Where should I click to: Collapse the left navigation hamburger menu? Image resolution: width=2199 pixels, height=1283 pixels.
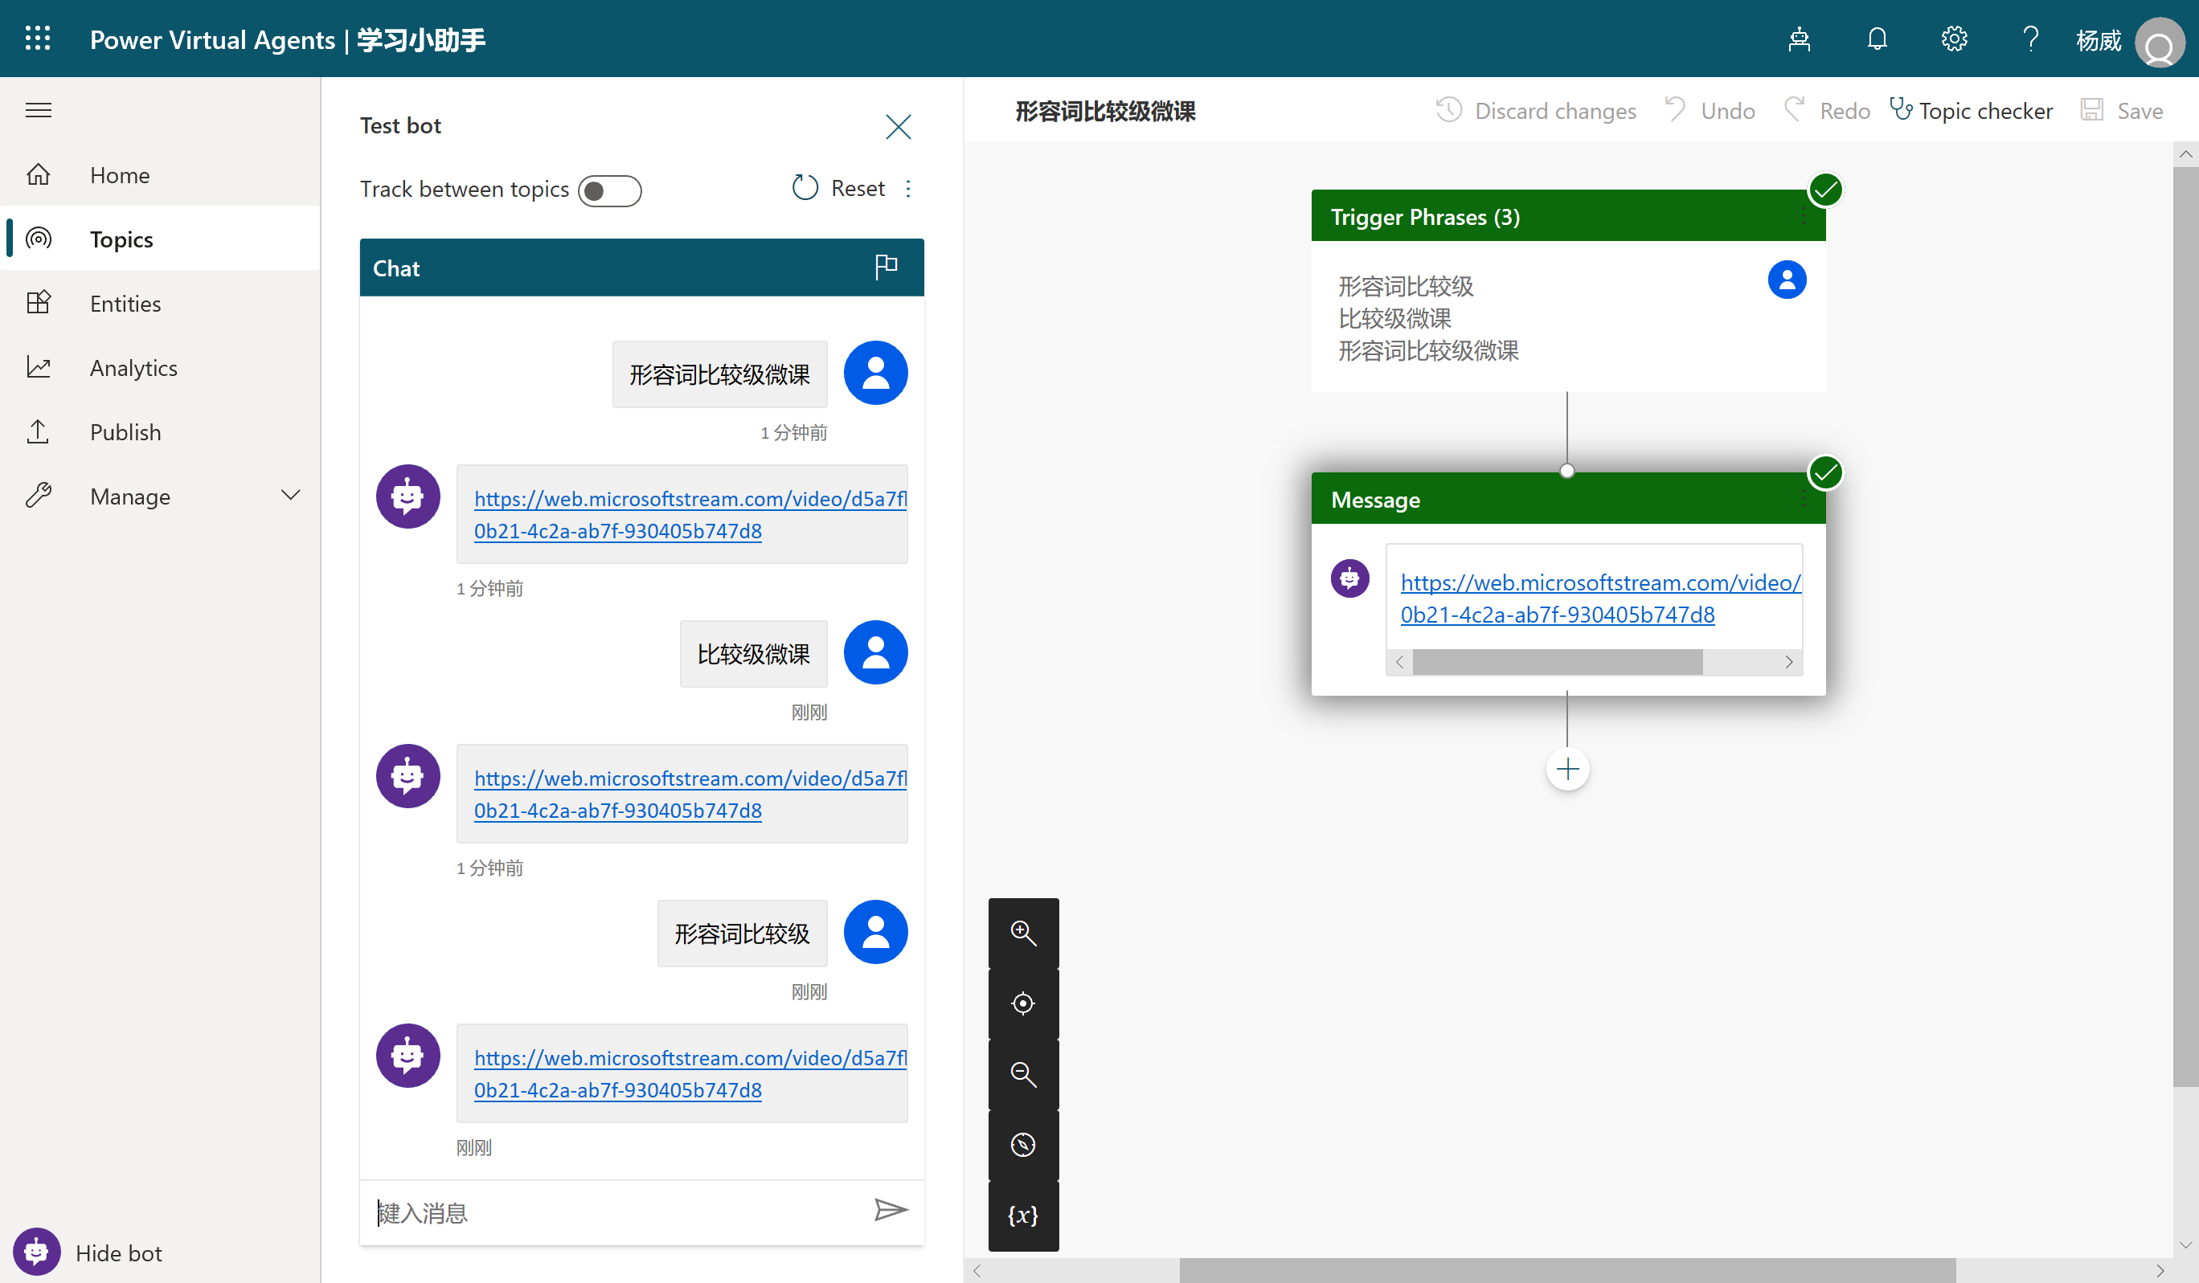pos(39,110)
